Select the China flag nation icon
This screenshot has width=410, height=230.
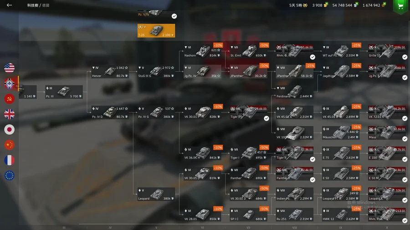[10, 145]
